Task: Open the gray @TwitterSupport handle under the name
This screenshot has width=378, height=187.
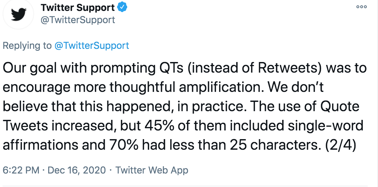Action: tap(78, 20)
